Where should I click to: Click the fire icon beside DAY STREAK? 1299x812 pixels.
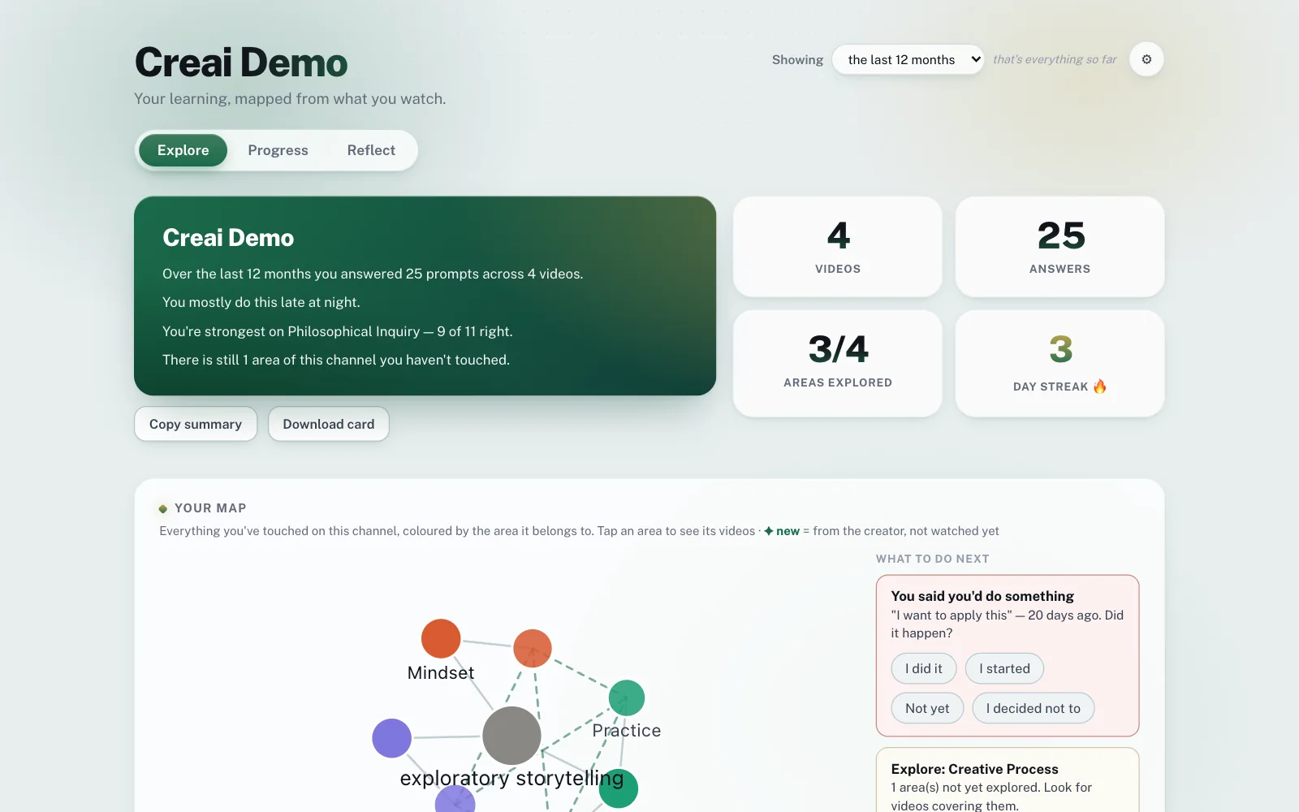tap(1100, 387)
